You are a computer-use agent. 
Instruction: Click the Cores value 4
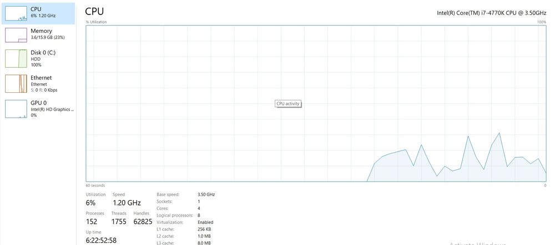coord(199,208)
